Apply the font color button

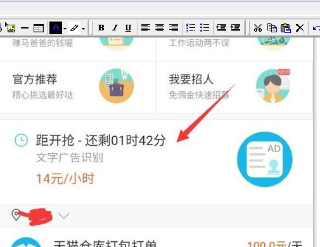pos(56,28)
